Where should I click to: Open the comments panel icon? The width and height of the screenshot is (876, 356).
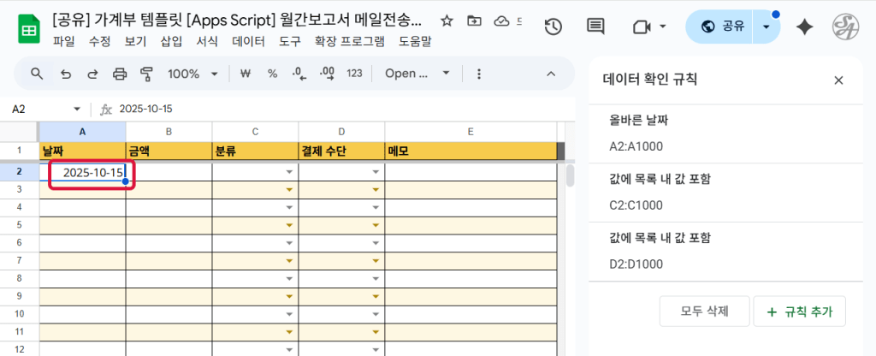pyautogui.click(x=595, y=27)
